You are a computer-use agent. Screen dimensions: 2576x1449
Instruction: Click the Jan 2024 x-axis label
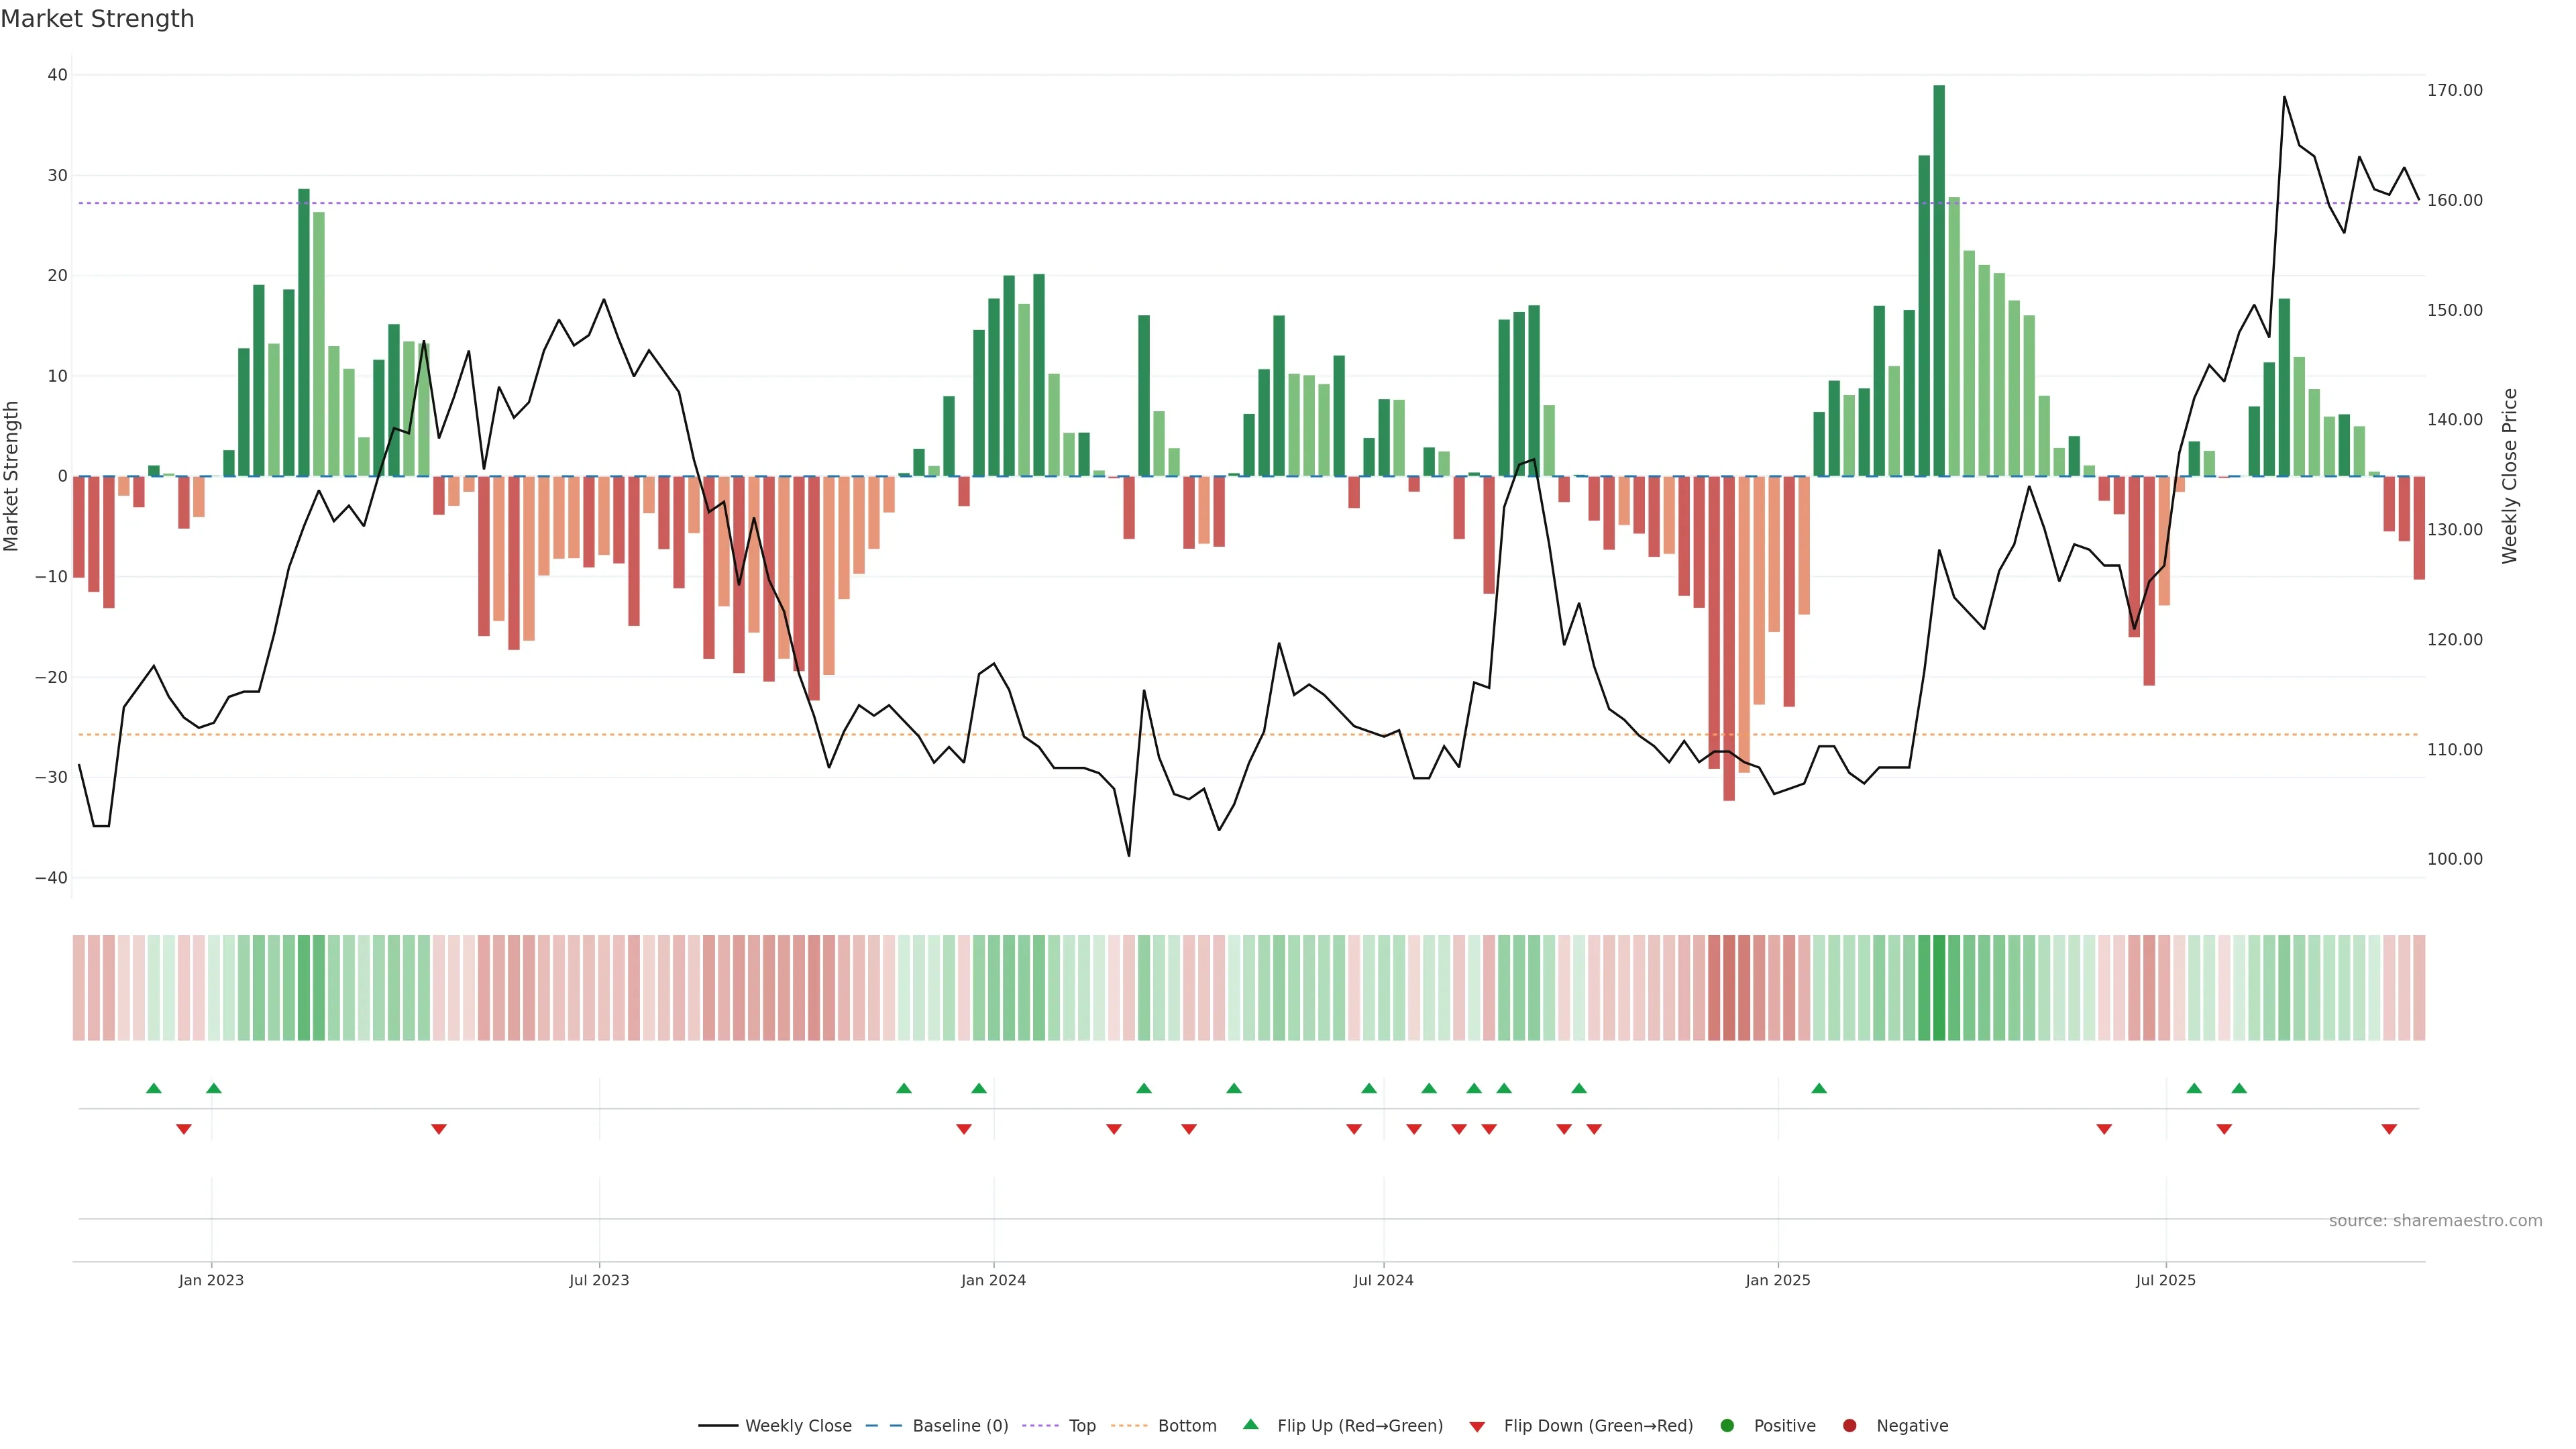pos(993,1280)
